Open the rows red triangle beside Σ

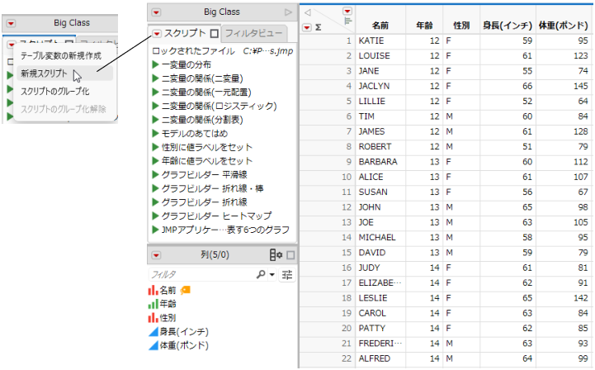tap(307, 27)
